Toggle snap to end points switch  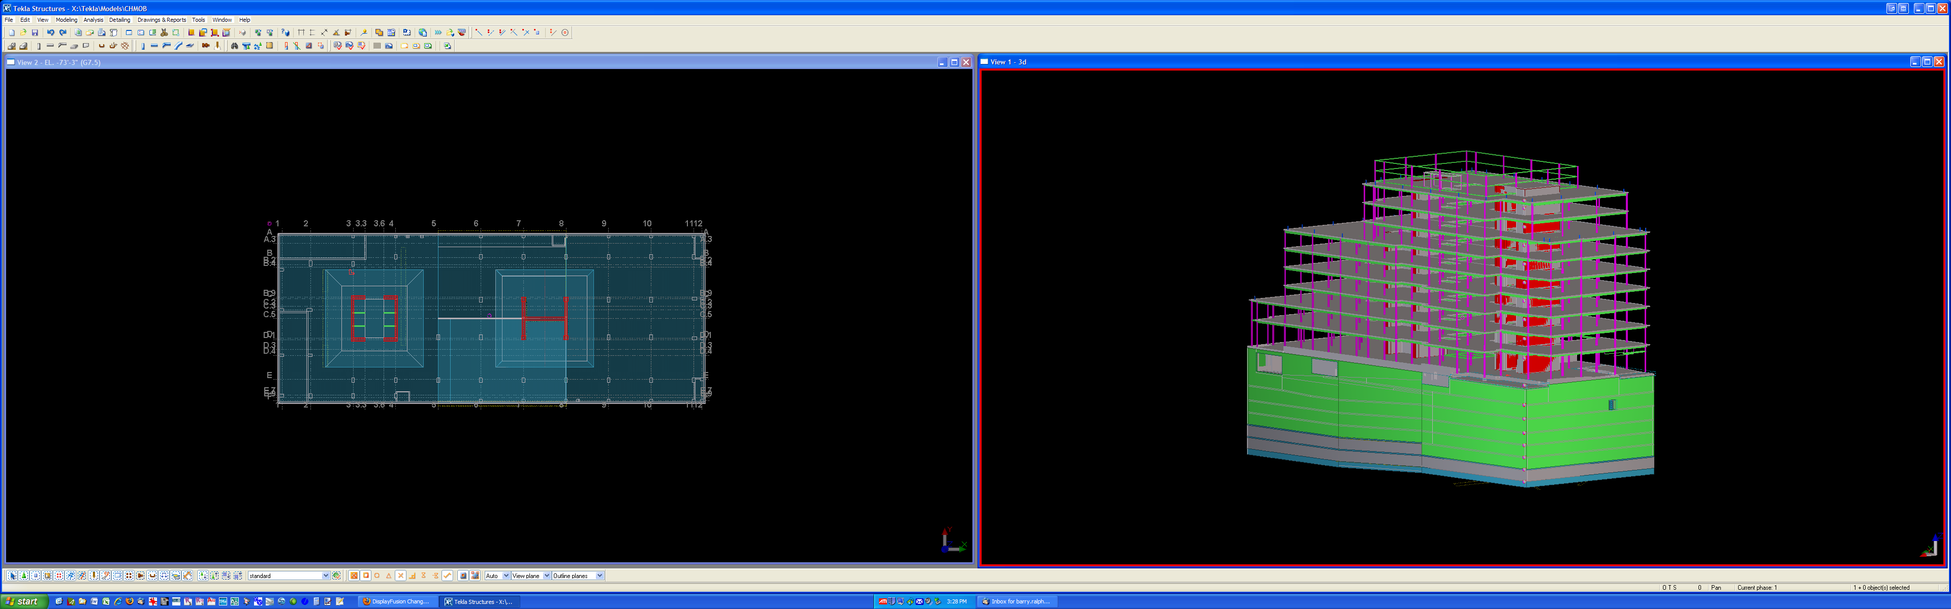coord(366,576)
